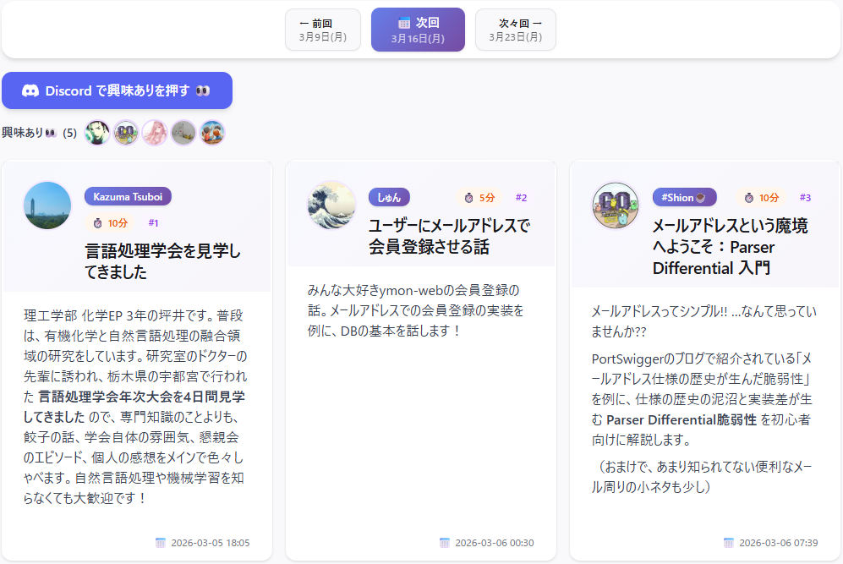Screen dimensions: 843x564
Task: Click #Shion's presenter avatar image
Action: pyautogui.click(x=616, y=205)
